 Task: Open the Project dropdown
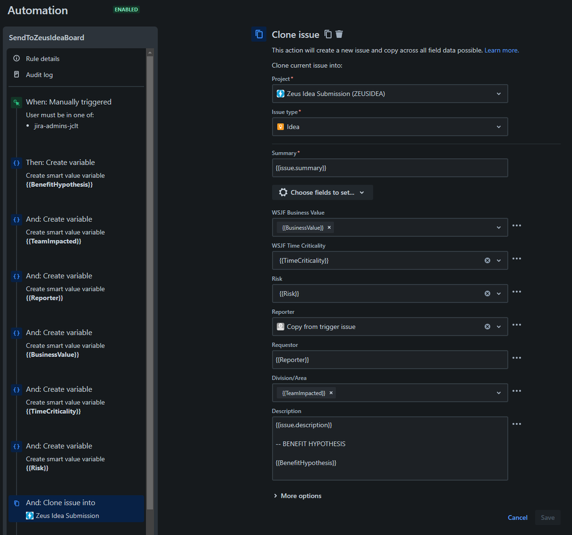(x=389, y=94)
